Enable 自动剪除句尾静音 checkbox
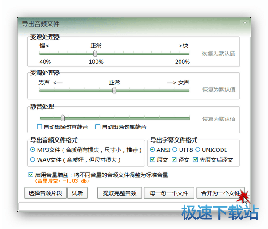 [97, 127]
